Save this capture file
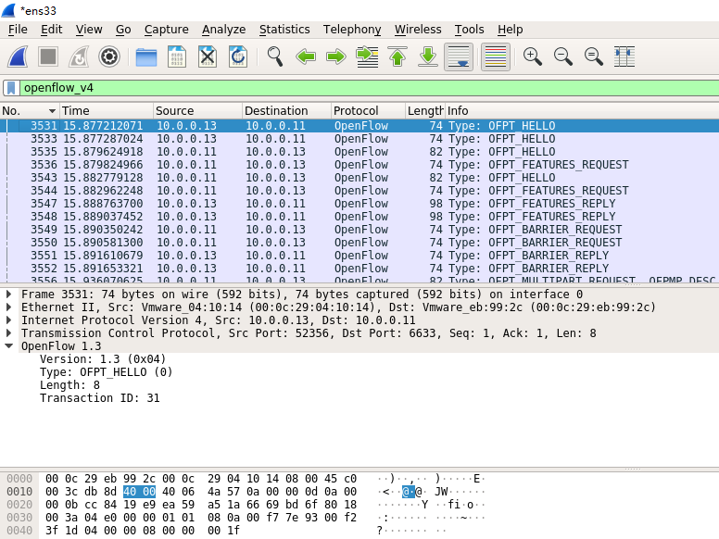The height and width of the screenshot is (539, 719). (x=177, y=56)
